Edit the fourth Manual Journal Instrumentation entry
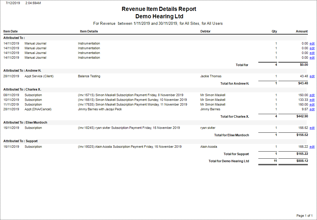The image size is (317, 220). tap(312, 58)
